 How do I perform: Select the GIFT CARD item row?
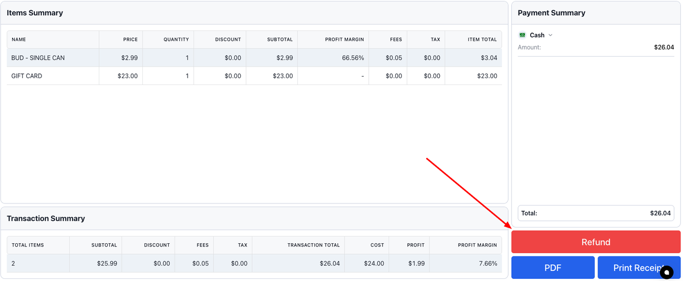tap(27, 76)
